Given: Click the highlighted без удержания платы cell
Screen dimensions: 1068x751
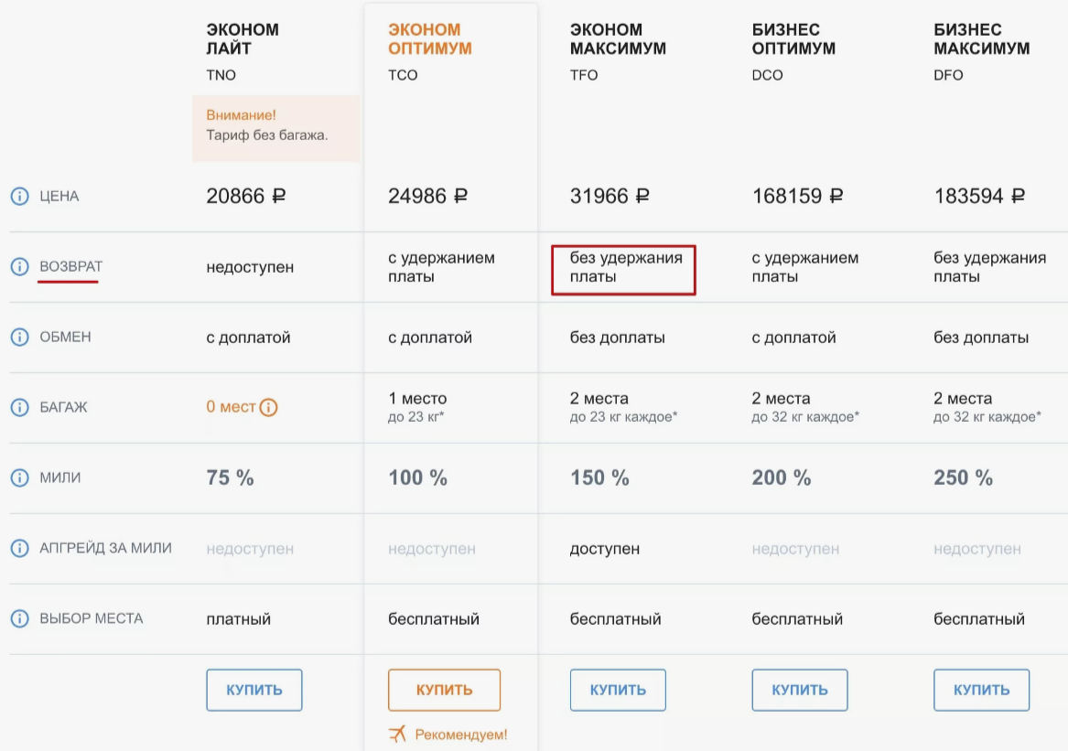Looking at the screenshot, I should [x=623, y=268].
